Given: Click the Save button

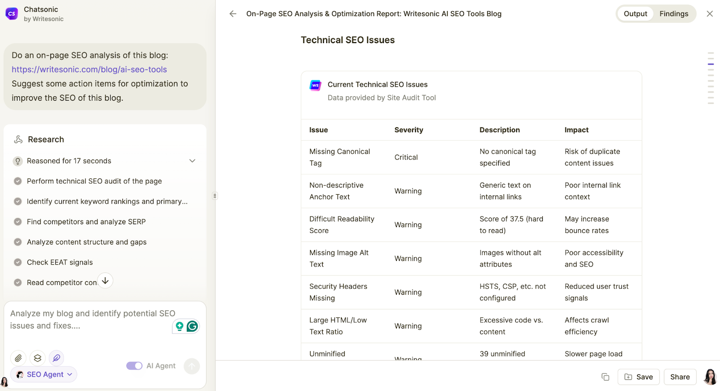Looking at the screenshot, I should [x=639, y=377].
